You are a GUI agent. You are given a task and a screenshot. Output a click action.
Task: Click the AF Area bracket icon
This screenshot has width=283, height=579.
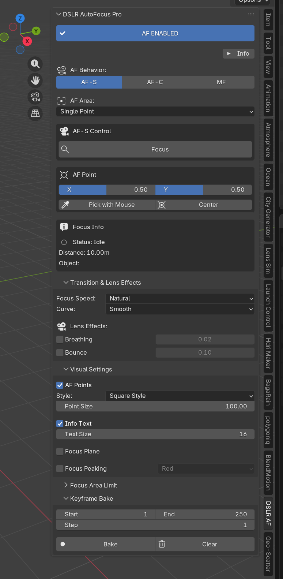[61, 101]
